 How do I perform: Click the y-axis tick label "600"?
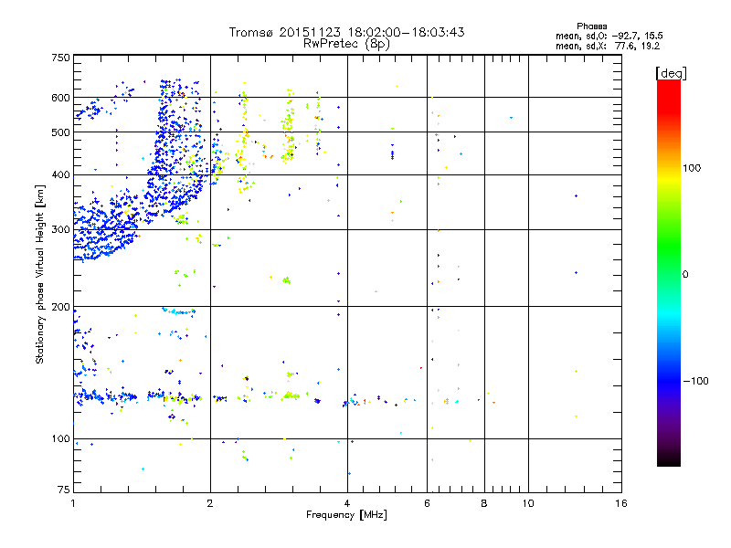(x=60, y=98)
